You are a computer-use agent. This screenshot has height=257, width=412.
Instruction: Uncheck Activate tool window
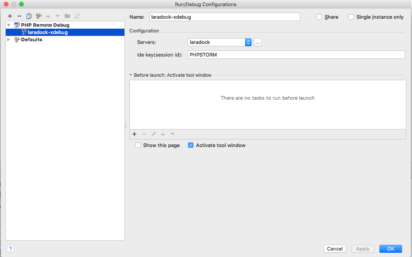[x=190, y=145]
